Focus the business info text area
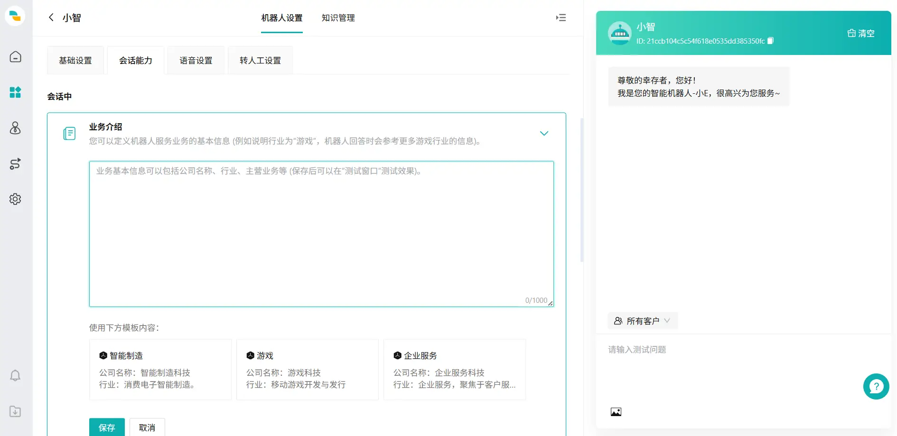Viewport: 897px width, 436px height. 321,234
